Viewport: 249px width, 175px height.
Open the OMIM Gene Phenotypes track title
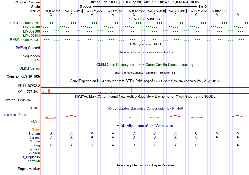[145, 65]
